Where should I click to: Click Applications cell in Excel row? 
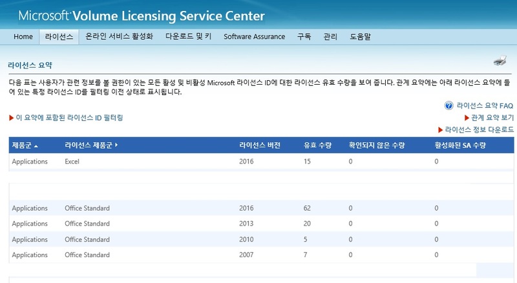30,162
